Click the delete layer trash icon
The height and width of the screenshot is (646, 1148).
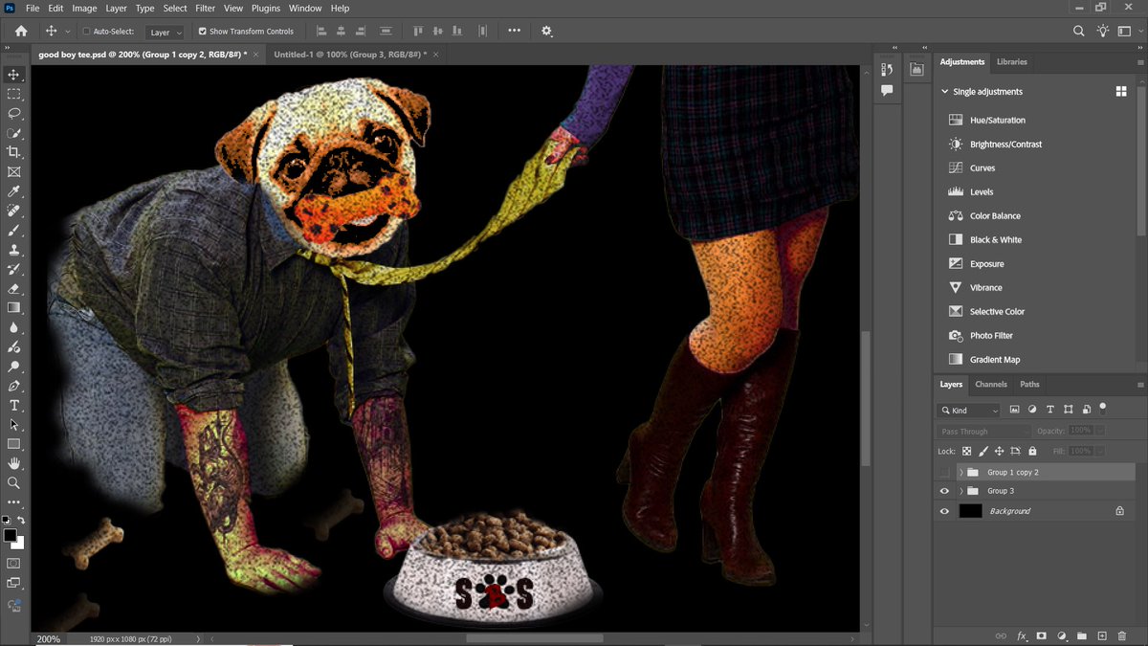1122,635
